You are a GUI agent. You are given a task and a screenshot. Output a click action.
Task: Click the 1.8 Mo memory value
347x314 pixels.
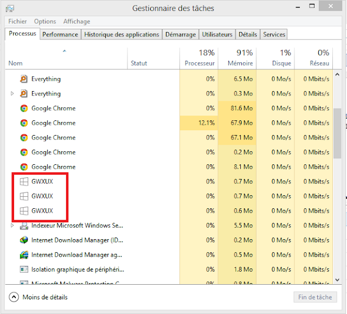[x=243, y=270]
